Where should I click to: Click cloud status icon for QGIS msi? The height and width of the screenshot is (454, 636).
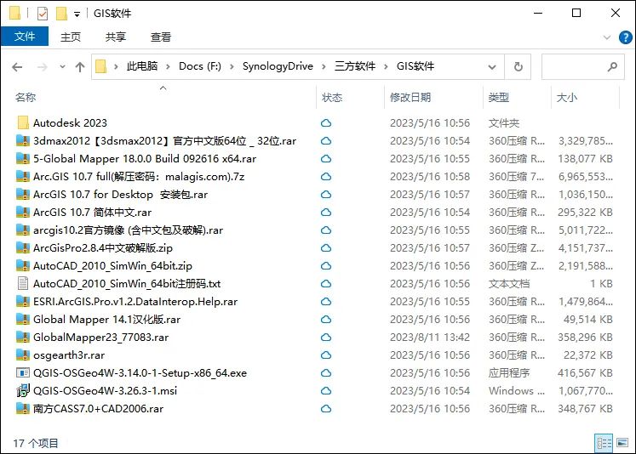click(x=326, y=391)
